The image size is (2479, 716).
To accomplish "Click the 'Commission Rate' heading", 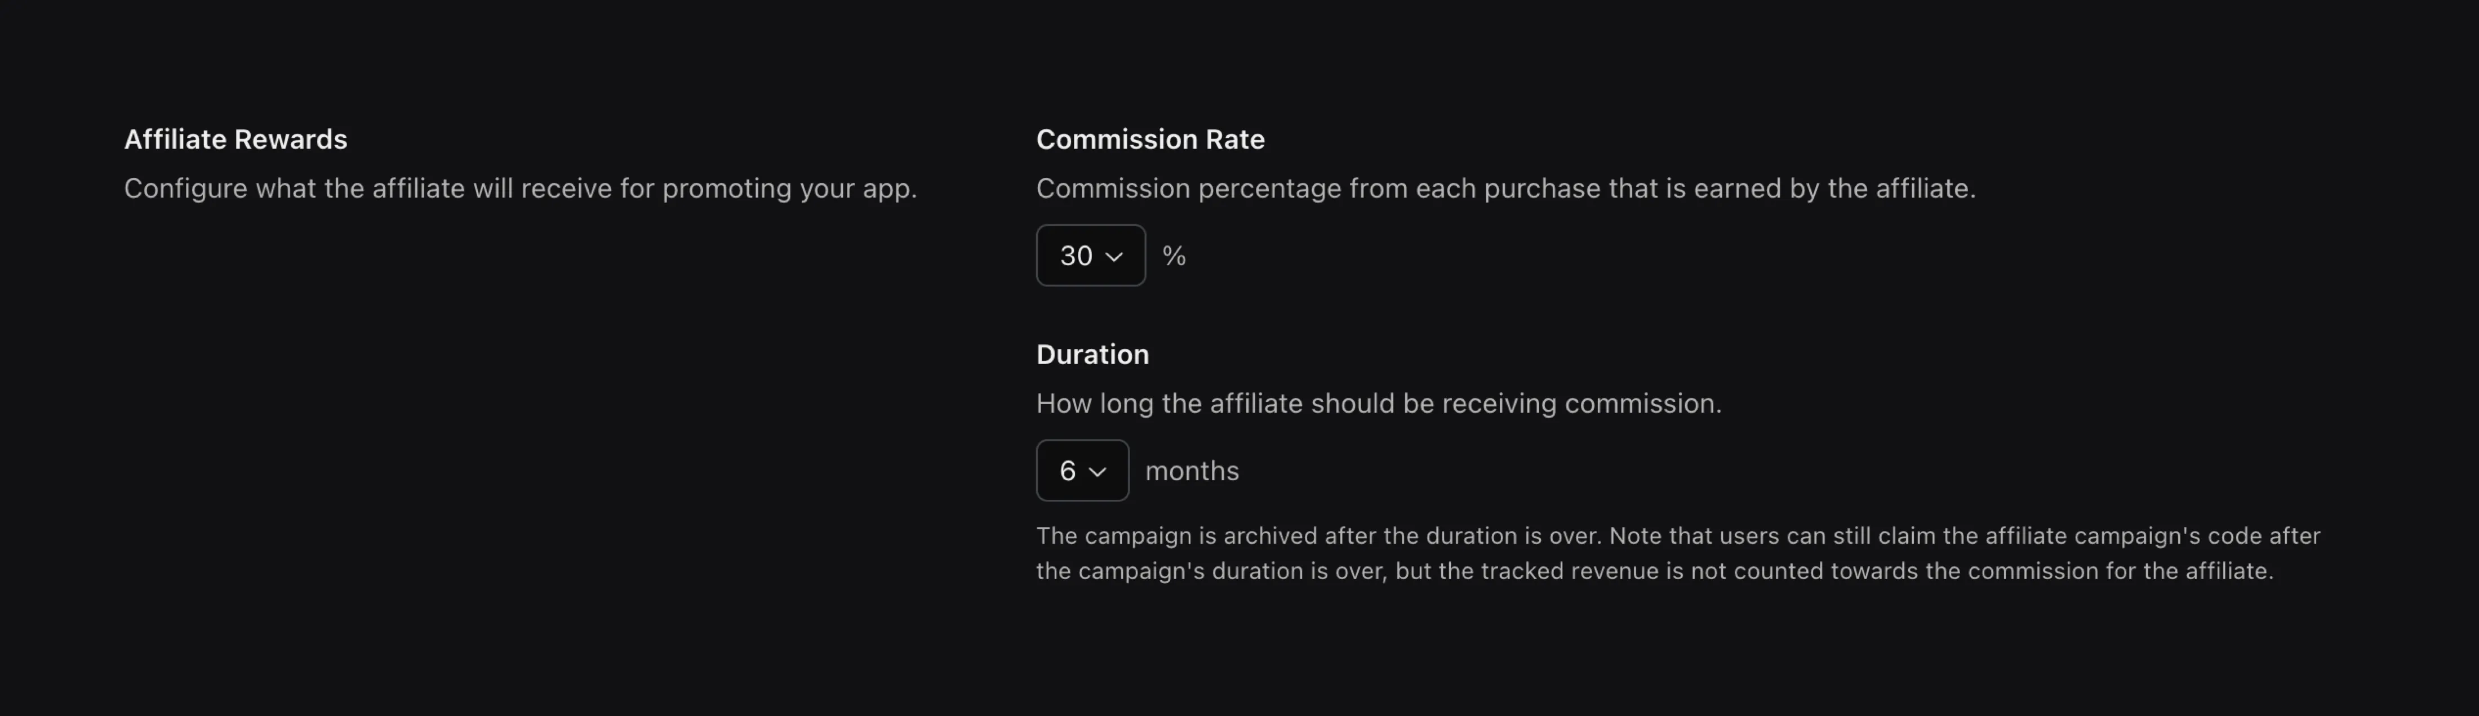I will [x=1149, y=140].
